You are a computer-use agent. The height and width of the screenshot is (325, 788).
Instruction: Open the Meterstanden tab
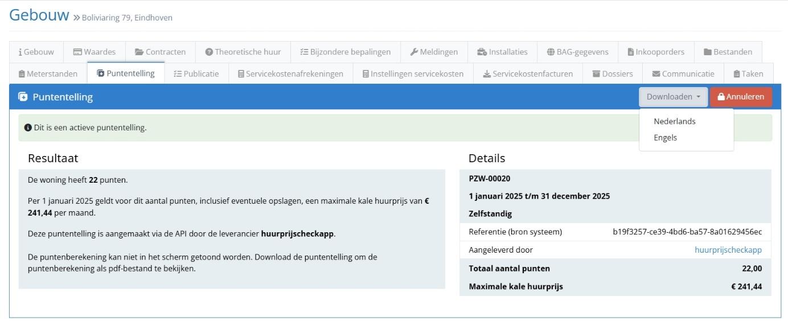click(48, 73)
